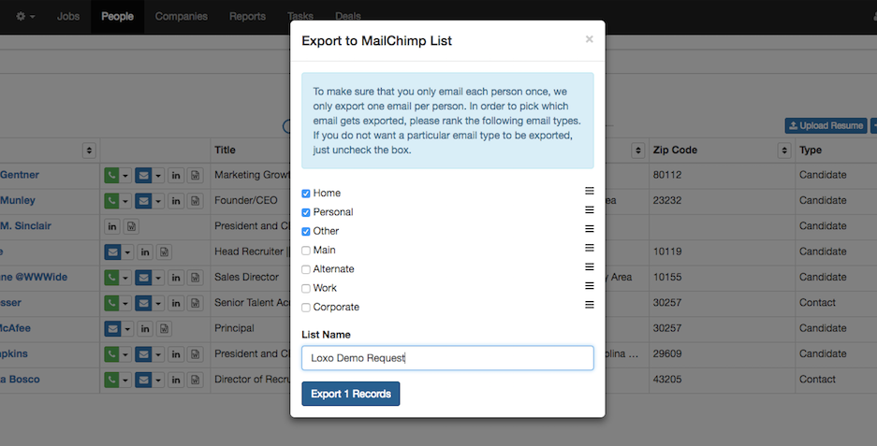Viewport: 877px width, 446px height.
Task: Click phone icon in Sales Director row
Action: pyautogui.click(x=111, y=277)
